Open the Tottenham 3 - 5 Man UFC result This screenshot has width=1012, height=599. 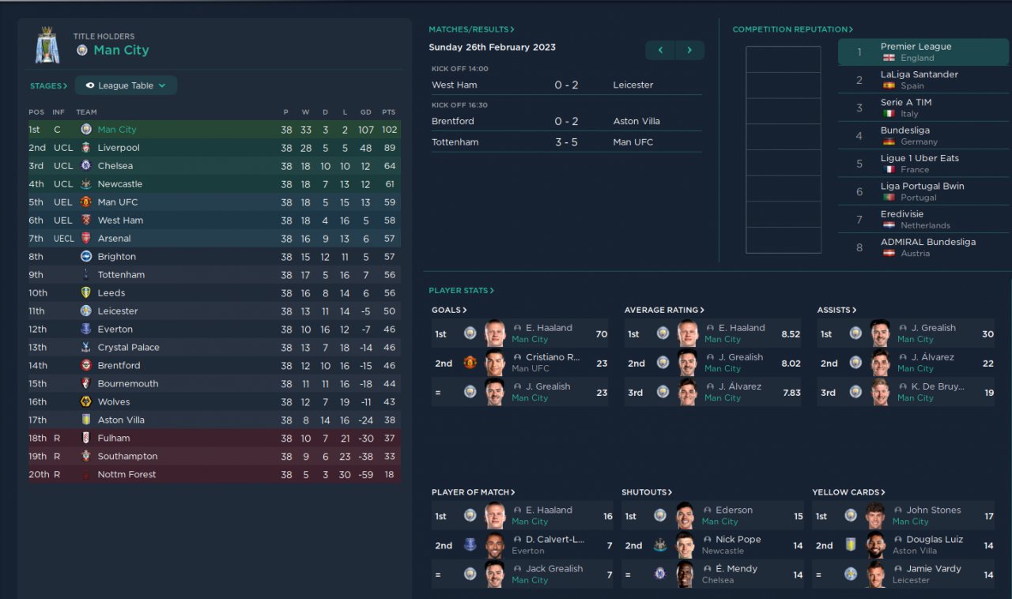(x=566, y=142)
